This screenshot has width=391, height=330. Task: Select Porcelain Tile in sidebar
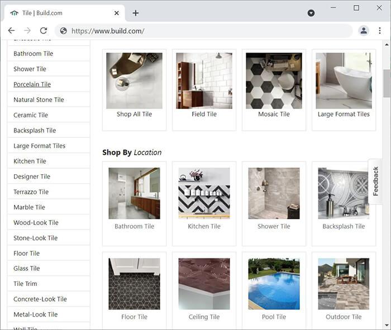point(32,84)
